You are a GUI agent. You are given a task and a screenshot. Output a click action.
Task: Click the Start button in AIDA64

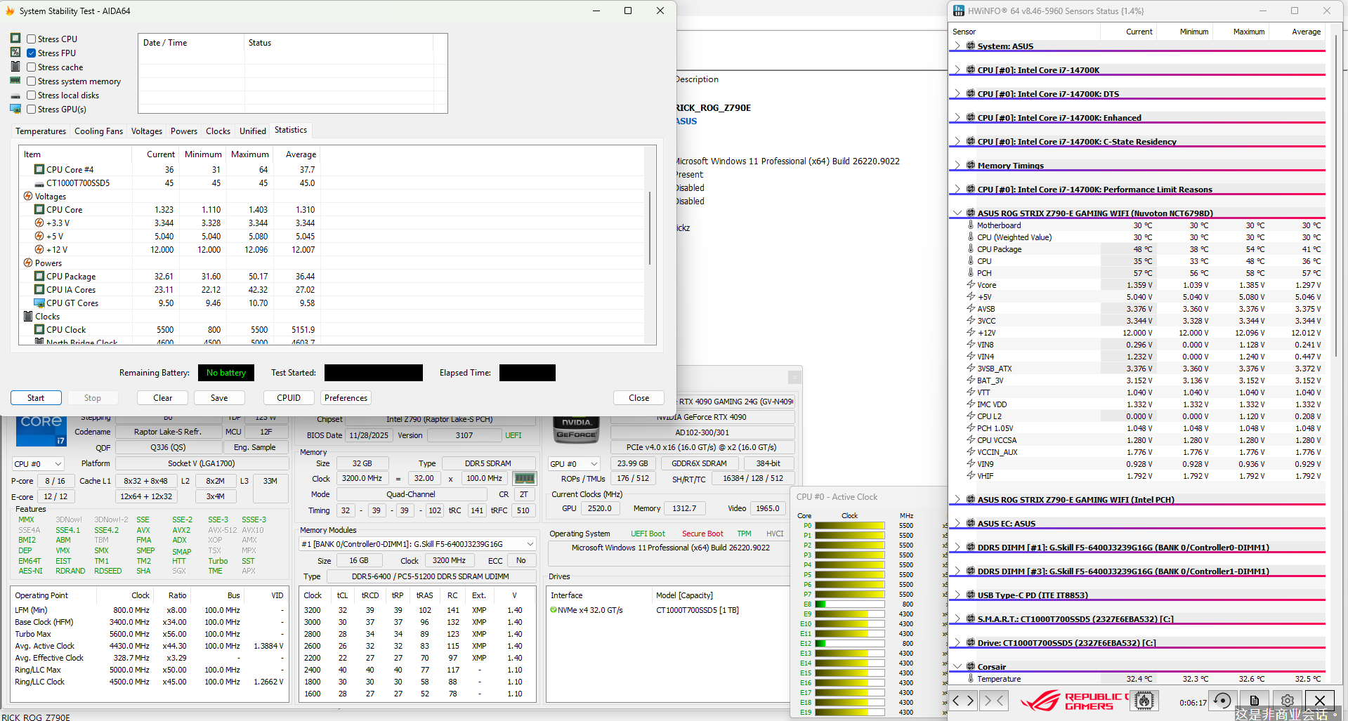(x=36, y=398)
